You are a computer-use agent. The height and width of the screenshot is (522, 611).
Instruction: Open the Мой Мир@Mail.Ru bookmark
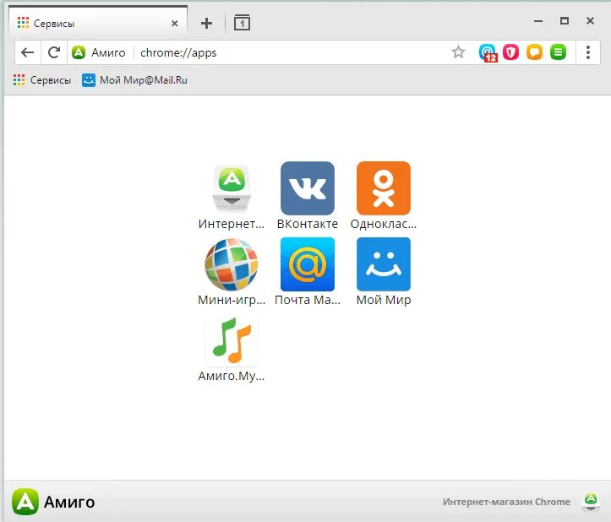coord(134,80)
